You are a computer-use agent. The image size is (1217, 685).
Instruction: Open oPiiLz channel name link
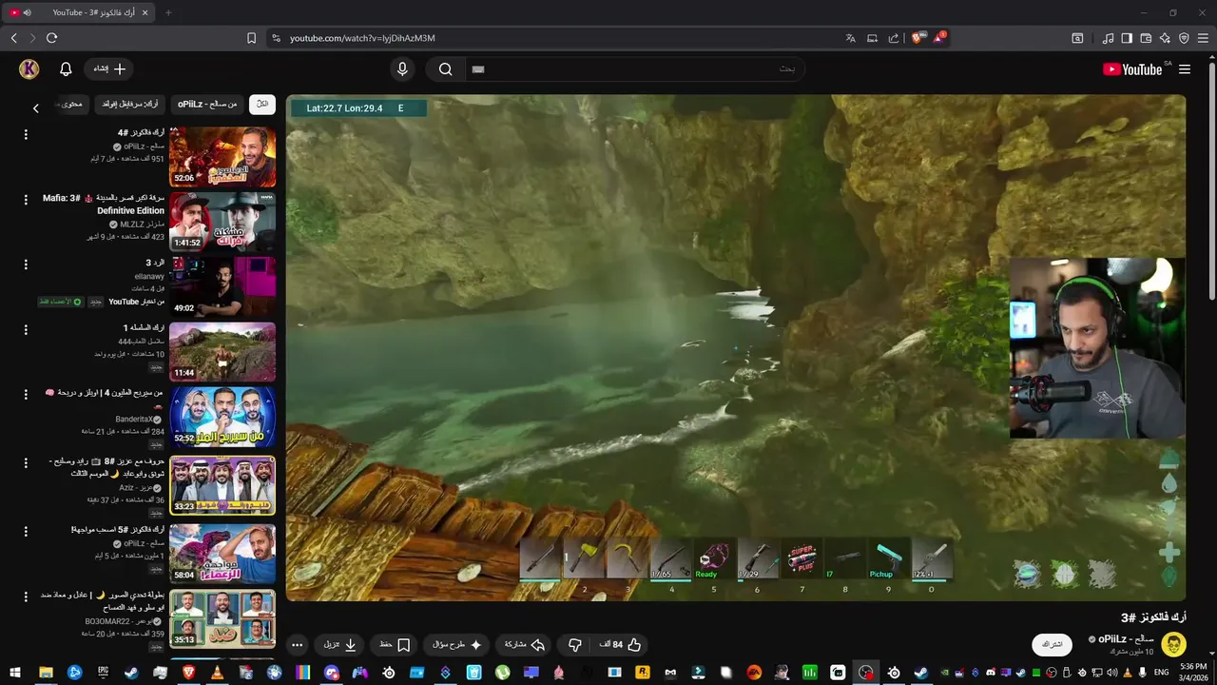point(1126,638)
